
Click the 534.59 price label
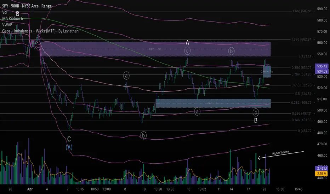click(322, 71)
